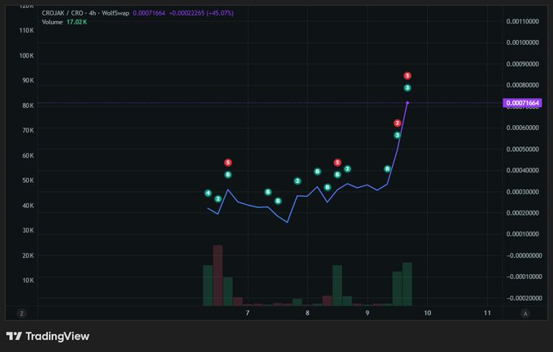Click date label 11 on time axis
Image resolution: width=553 pixels, height=352 pixels.
487,313
